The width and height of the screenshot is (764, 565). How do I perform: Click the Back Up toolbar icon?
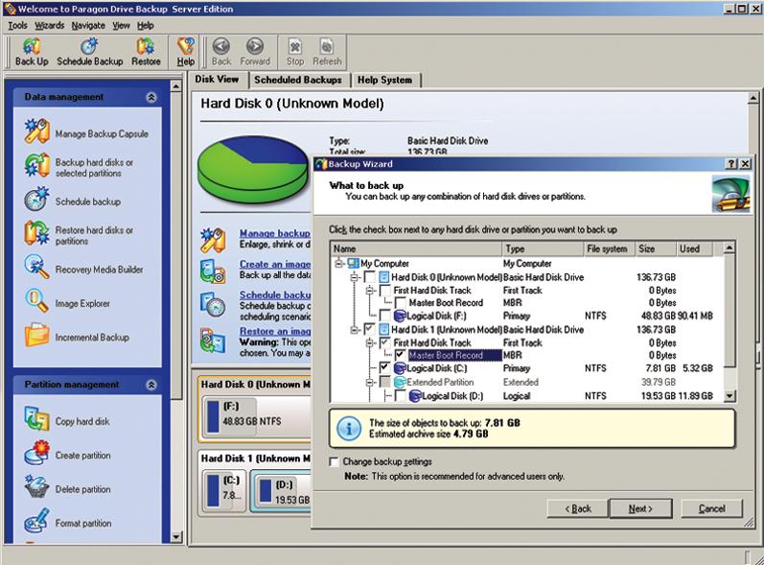pyautogui.click(x=32, y=52)
